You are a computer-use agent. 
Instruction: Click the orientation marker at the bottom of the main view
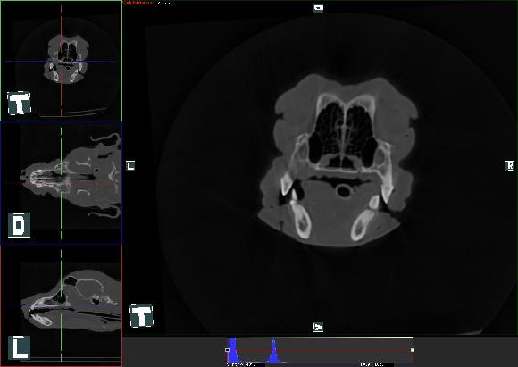pos(318,327)
